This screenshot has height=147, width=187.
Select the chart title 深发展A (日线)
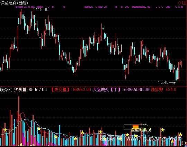(x=14, y=3)
